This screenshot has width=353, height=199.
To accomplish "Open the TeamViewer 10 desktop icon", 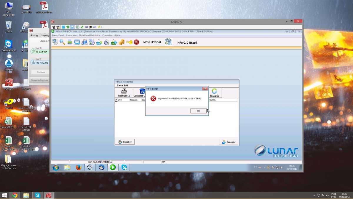I will click(9, 46).
